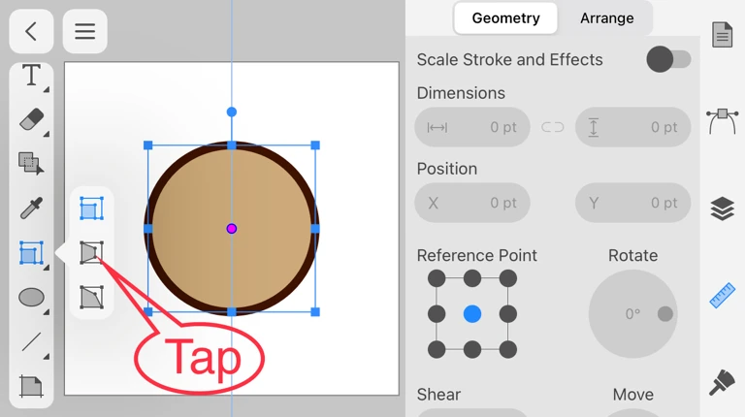745x417 pixels.
Task: Open the hamburger menu
Action: click(85, 31)
